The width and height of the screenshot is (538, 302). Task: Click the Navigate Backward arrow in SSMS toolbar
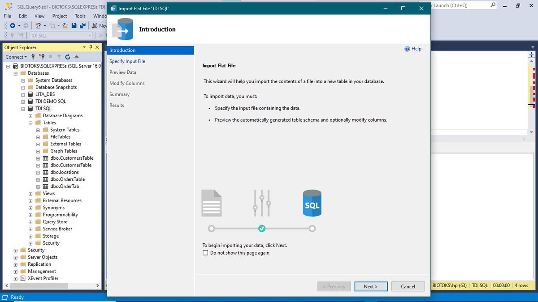13,26
